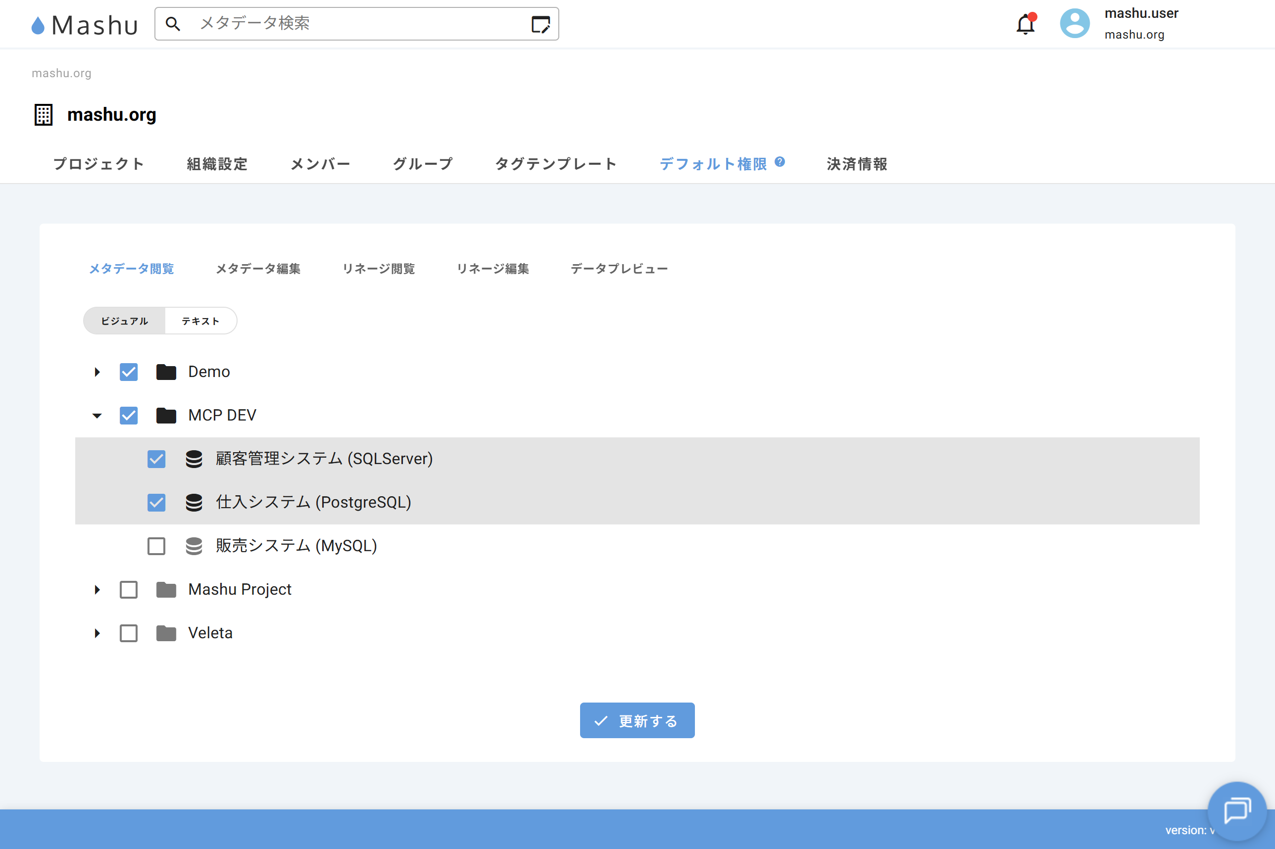This screenshot has height=849, width=1275.
Task: Switch to the メンバー tab
Action: coord(320,164)
